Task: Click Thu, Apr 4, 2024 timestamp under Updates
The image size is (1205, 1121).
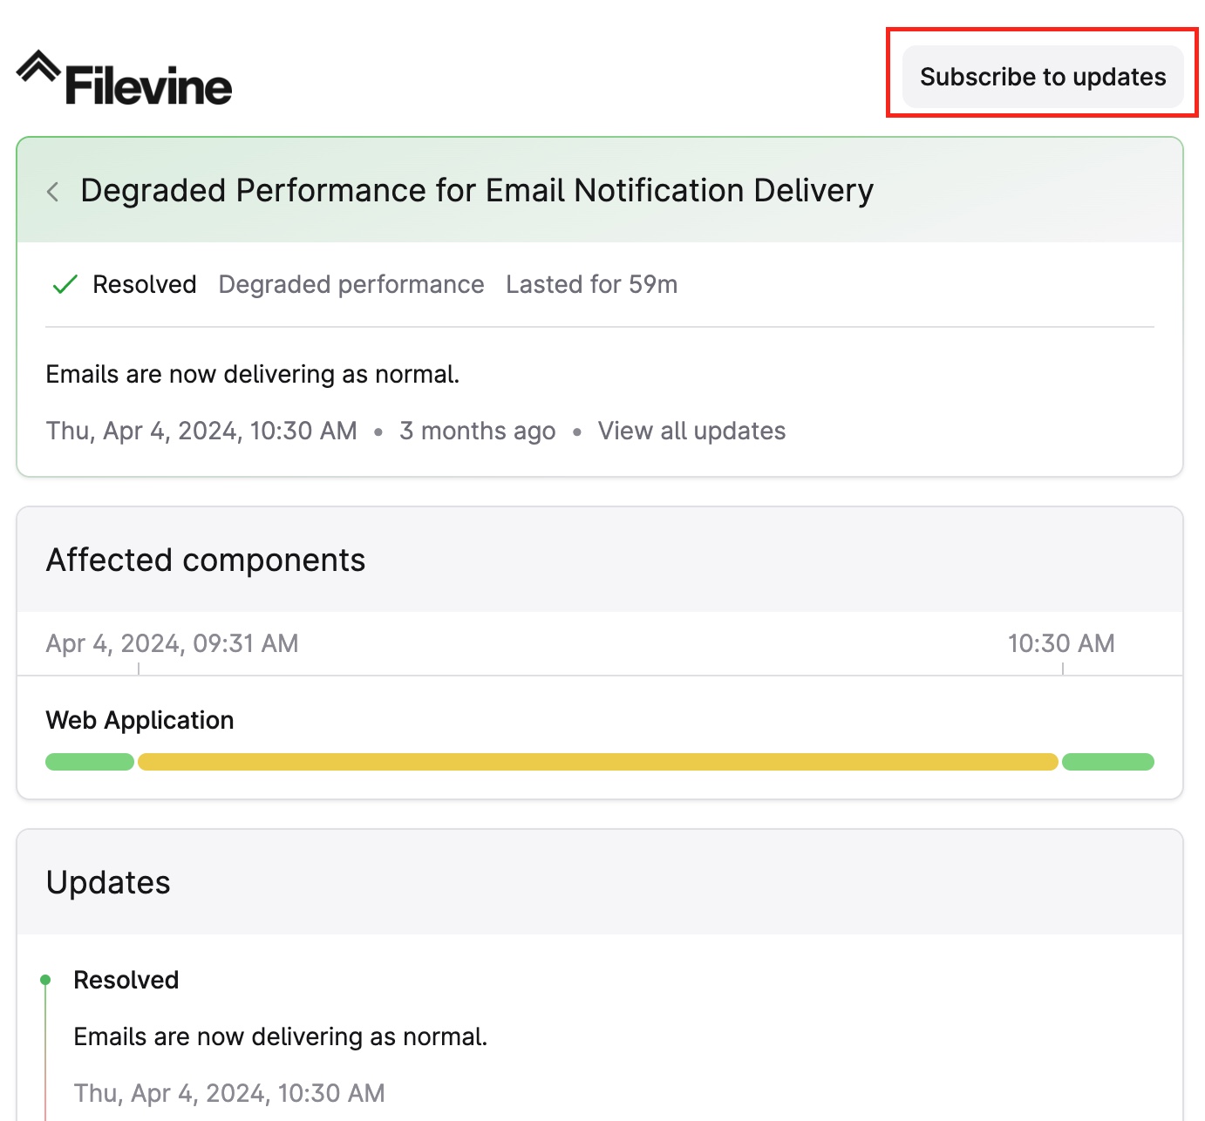Action: click(x=229, y=1093)
